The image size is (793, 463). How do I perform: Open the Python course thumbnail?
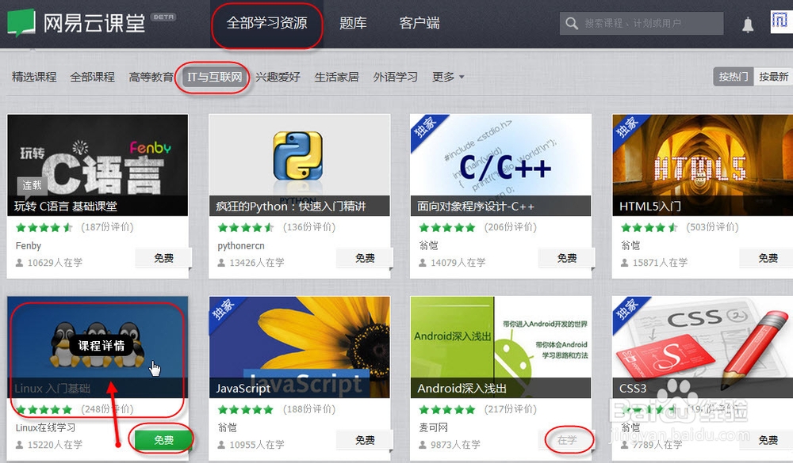[x=300, y=165]
